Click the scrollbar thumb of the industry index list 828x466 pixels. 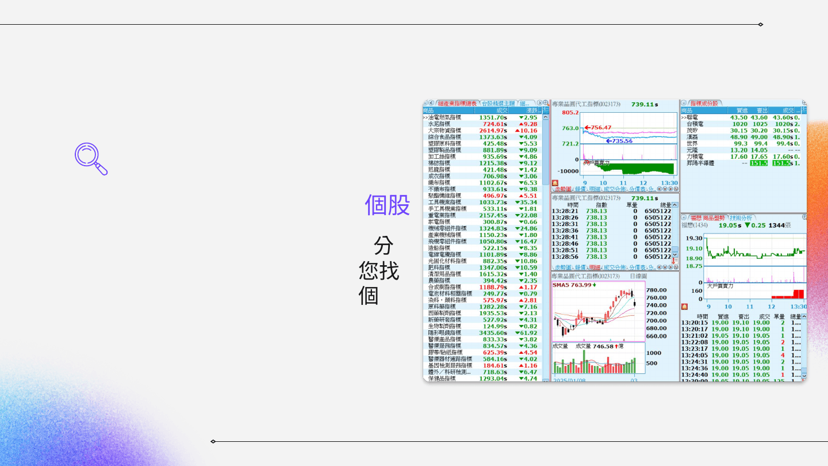[x=546, y=150]
